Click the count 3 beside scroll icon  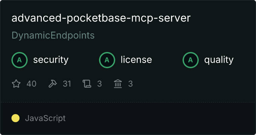pyautogui.click(x=100, y=84)
